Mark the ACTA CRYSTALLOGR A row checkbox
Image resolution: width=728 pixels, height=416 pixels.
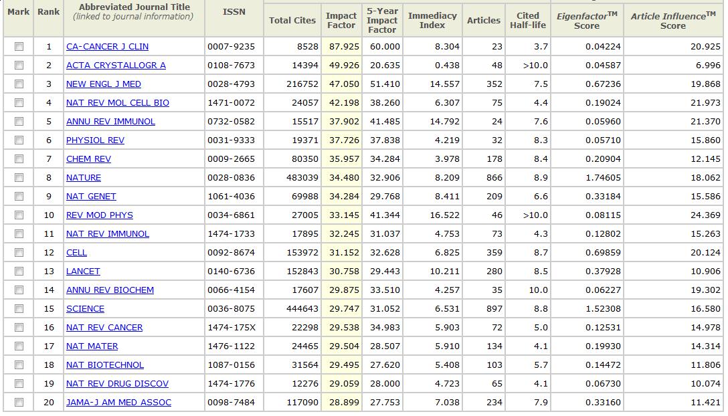click(x=19, y=66)
